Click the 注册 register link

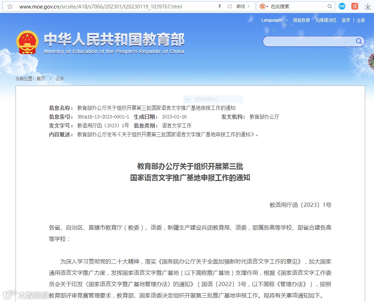361,20
